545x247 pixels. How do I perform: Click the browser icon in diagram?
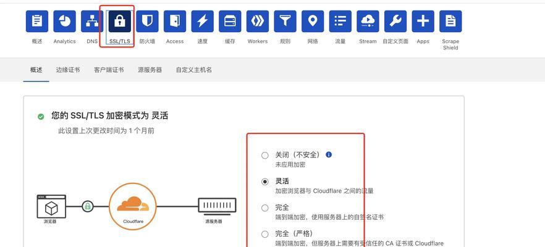click(x=51, y=206)
